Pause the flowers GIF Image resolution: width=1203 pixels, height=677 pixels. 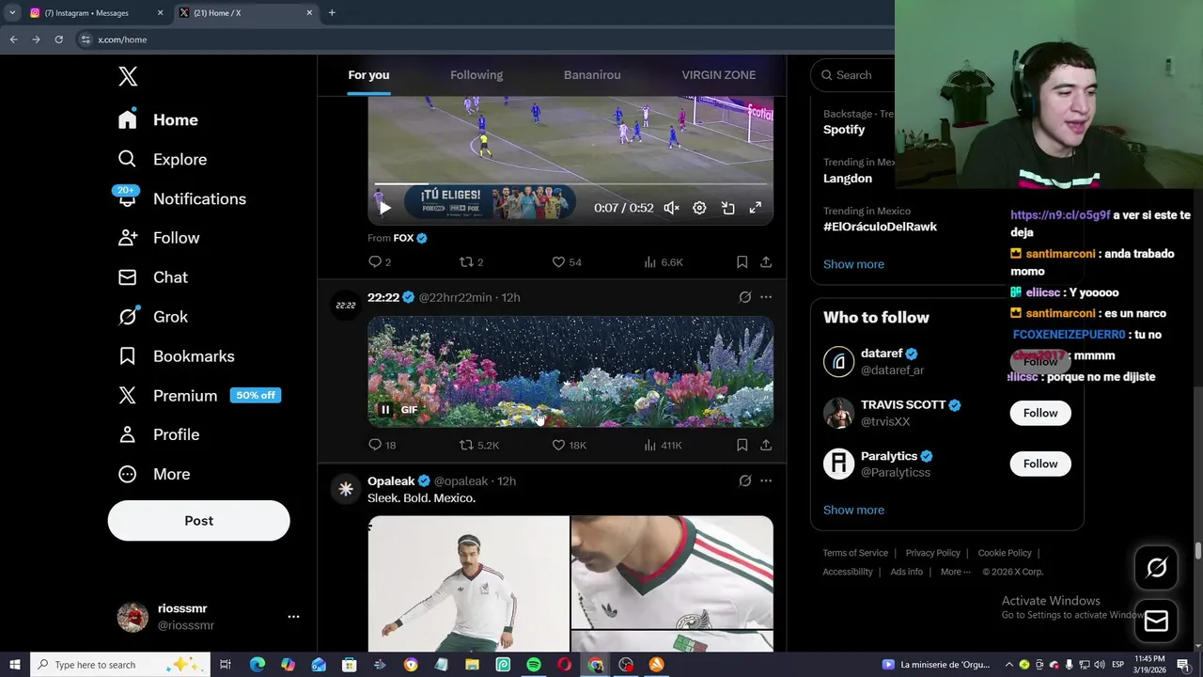point(384,410)
